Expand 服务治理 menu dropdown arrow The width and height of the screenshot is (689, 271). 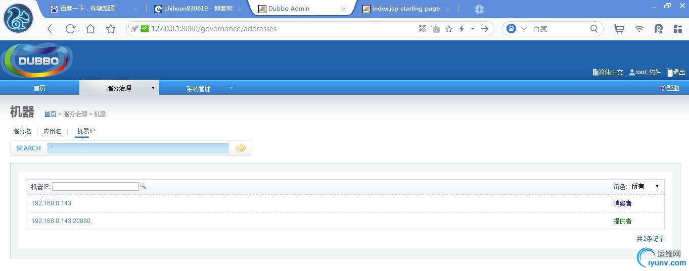(x=153, y=88)
